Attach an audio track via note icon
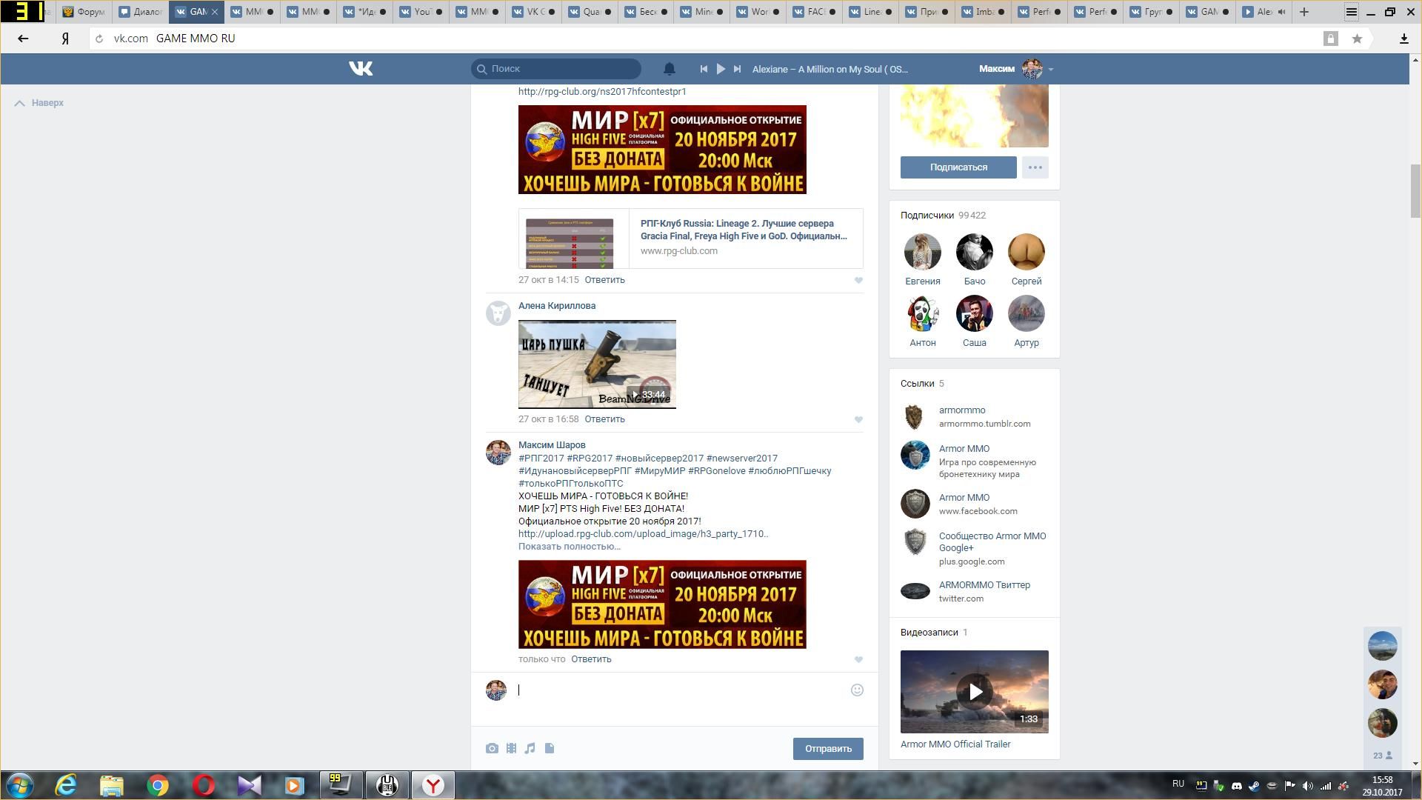The width and height of the screenshot is (1422, 800). [530, 748]
